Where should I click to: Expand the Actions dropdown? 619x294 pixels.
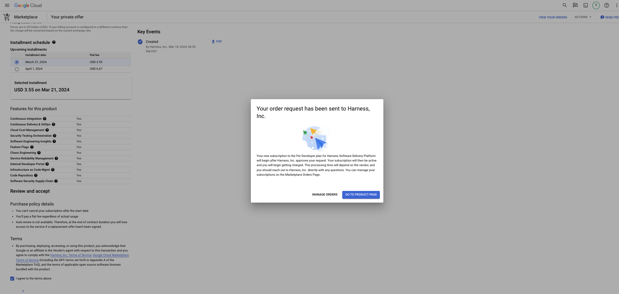coord(583,17)
